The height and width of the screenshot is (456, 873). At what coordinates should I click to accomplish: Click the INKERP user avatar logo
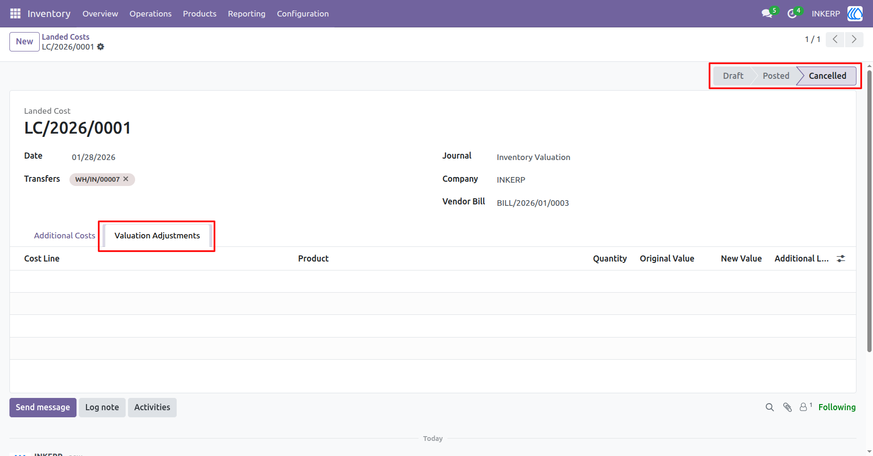tap(855, 14)
